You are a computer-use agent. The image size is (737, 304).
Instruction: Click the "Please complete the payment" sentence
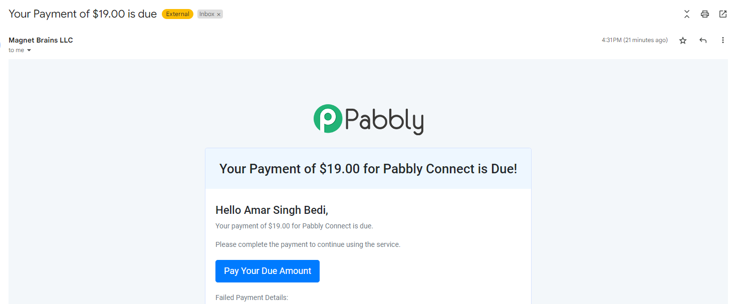[x=308, y=244]
